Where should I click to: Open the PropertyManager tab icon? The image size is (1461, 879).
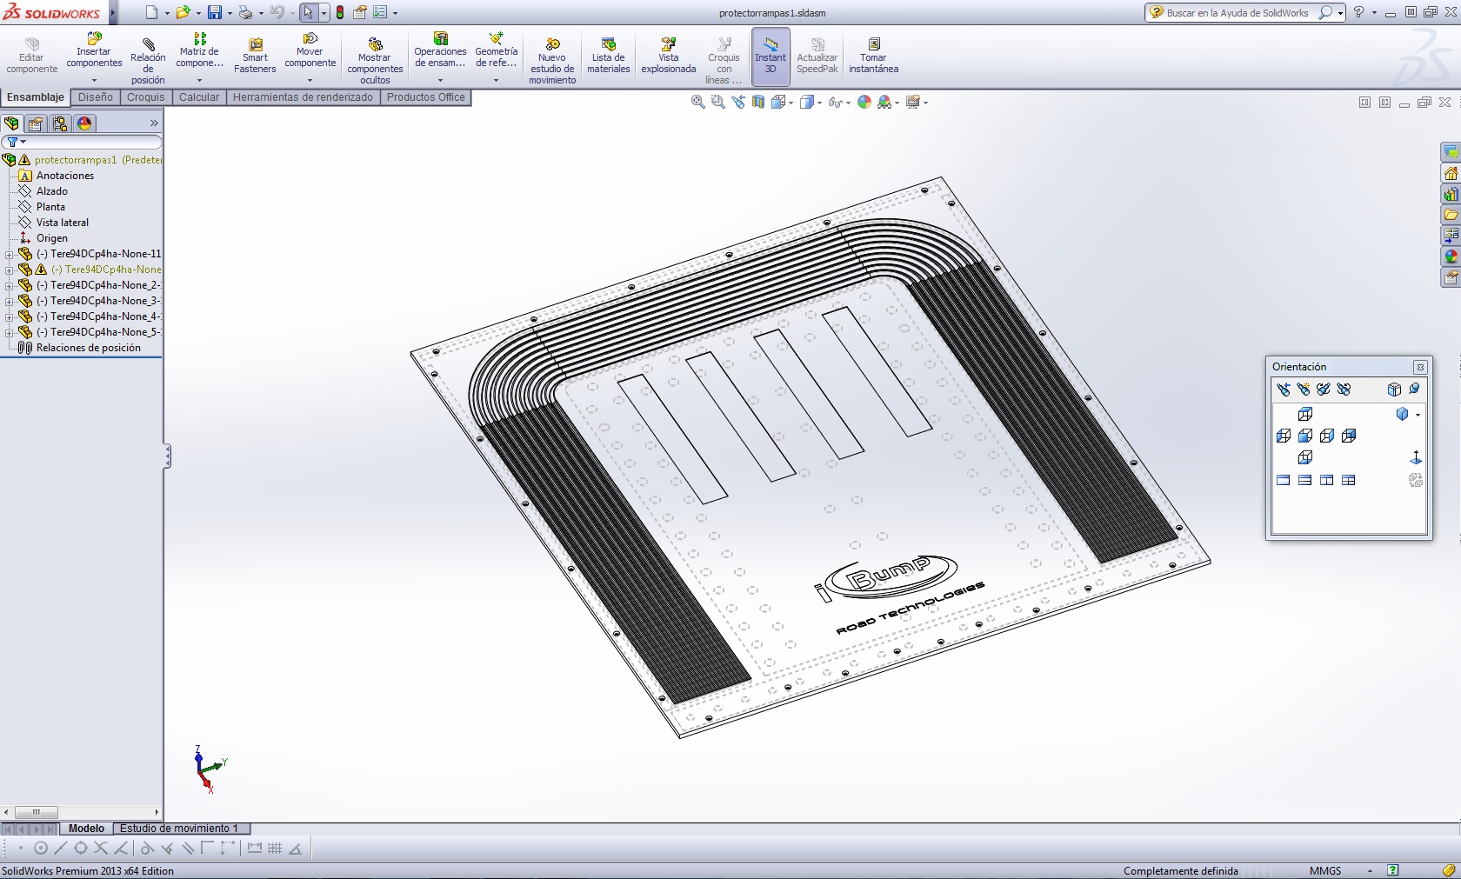[36, 123]
